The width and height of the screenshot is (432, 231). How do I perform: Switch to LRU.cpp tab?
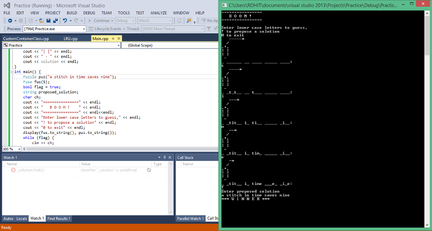pyautogui.click(x=71, y=38)
